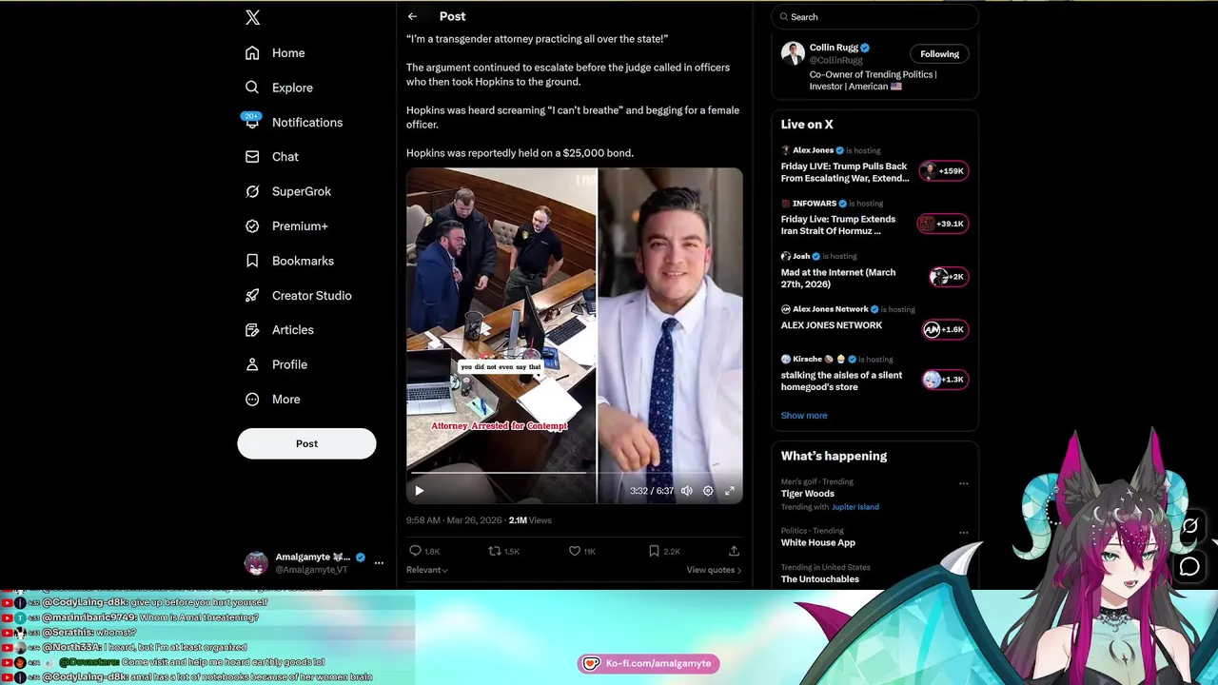Open the White House App trend

tap(817, 542)
